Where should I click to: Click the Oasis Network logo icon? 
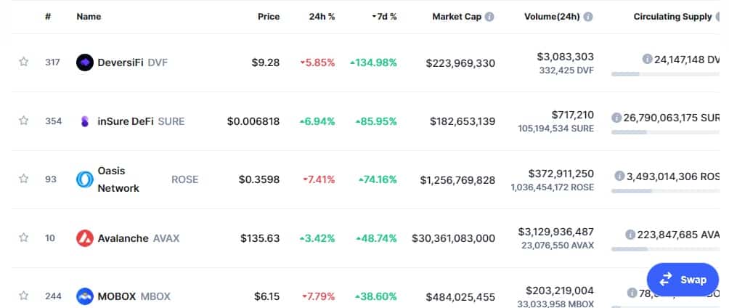coord(85,179)
